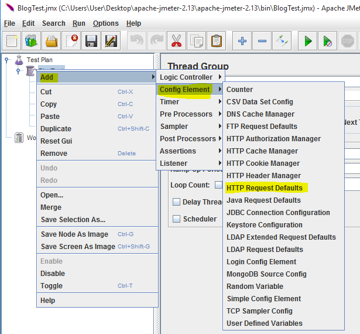Select HTTP Header Manager entry
This screenshot has height=334, width=360.
coord(283,176)
